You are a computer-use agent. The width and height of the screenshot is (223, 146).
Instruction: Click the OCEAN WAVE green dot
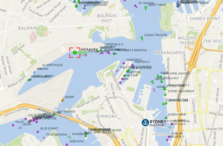(x=166, y=118)
